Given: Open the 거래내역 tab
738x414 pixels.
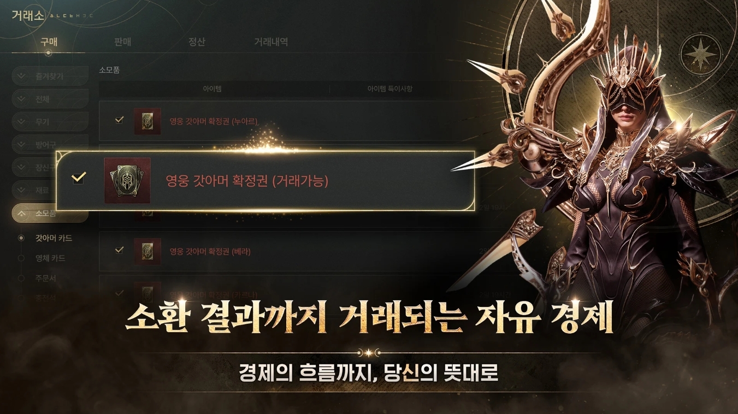Looking at the screenshot, I should click(271, 42).
